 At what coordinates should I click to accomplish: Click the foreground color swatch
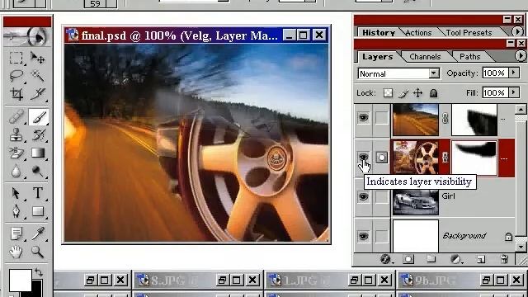[x=20, y=280]
